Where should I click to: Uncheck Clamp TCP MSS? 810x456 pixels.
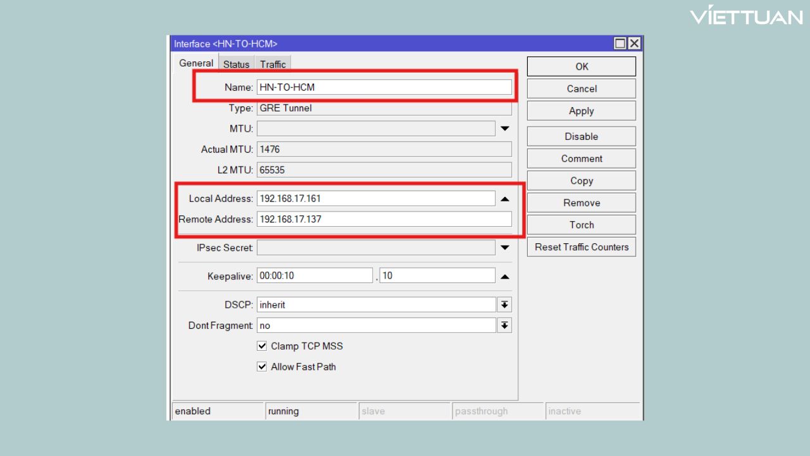[x=262, y=346]
